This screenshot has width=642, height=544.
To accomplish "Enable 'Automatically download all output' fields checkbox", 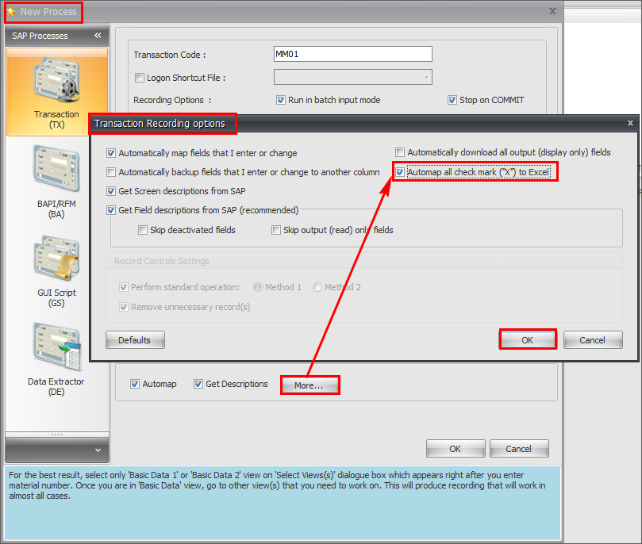I will (401, 152).
